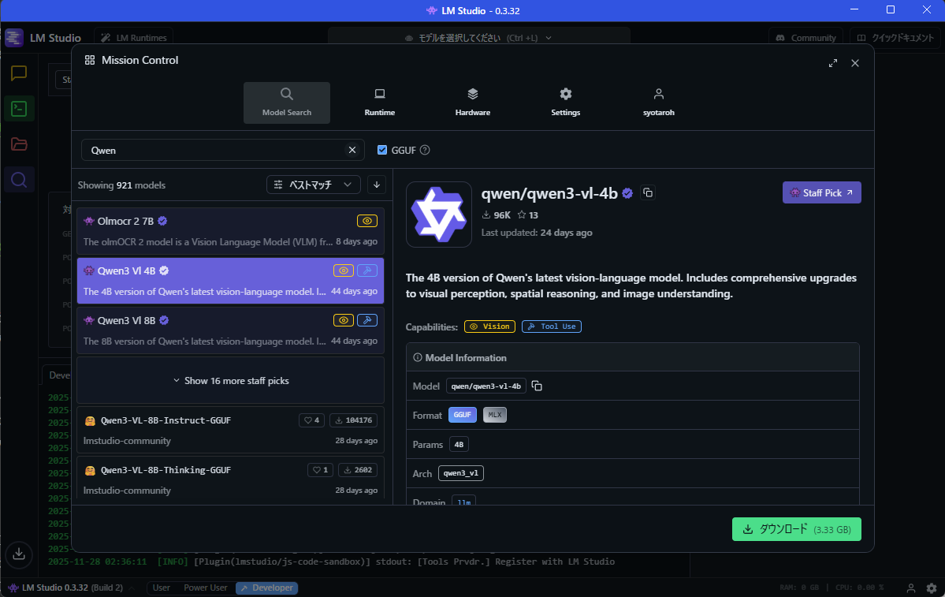This screenshot has height=597, width=945.
Task: Open the ベストマッチ sort dropdown
Action: coord(314,185)
